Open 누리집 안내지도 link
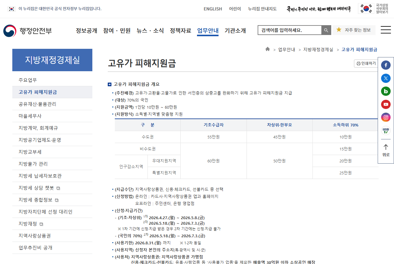Screen dimensions: 394x264 point(262,9)
